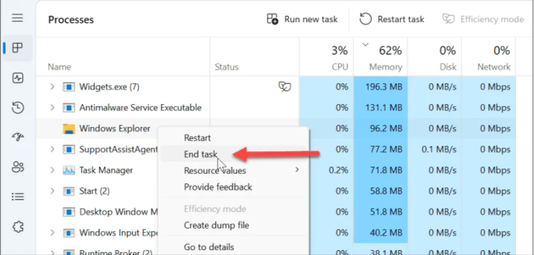
Task: Sort by the Name column header
Action: point(59,67)
